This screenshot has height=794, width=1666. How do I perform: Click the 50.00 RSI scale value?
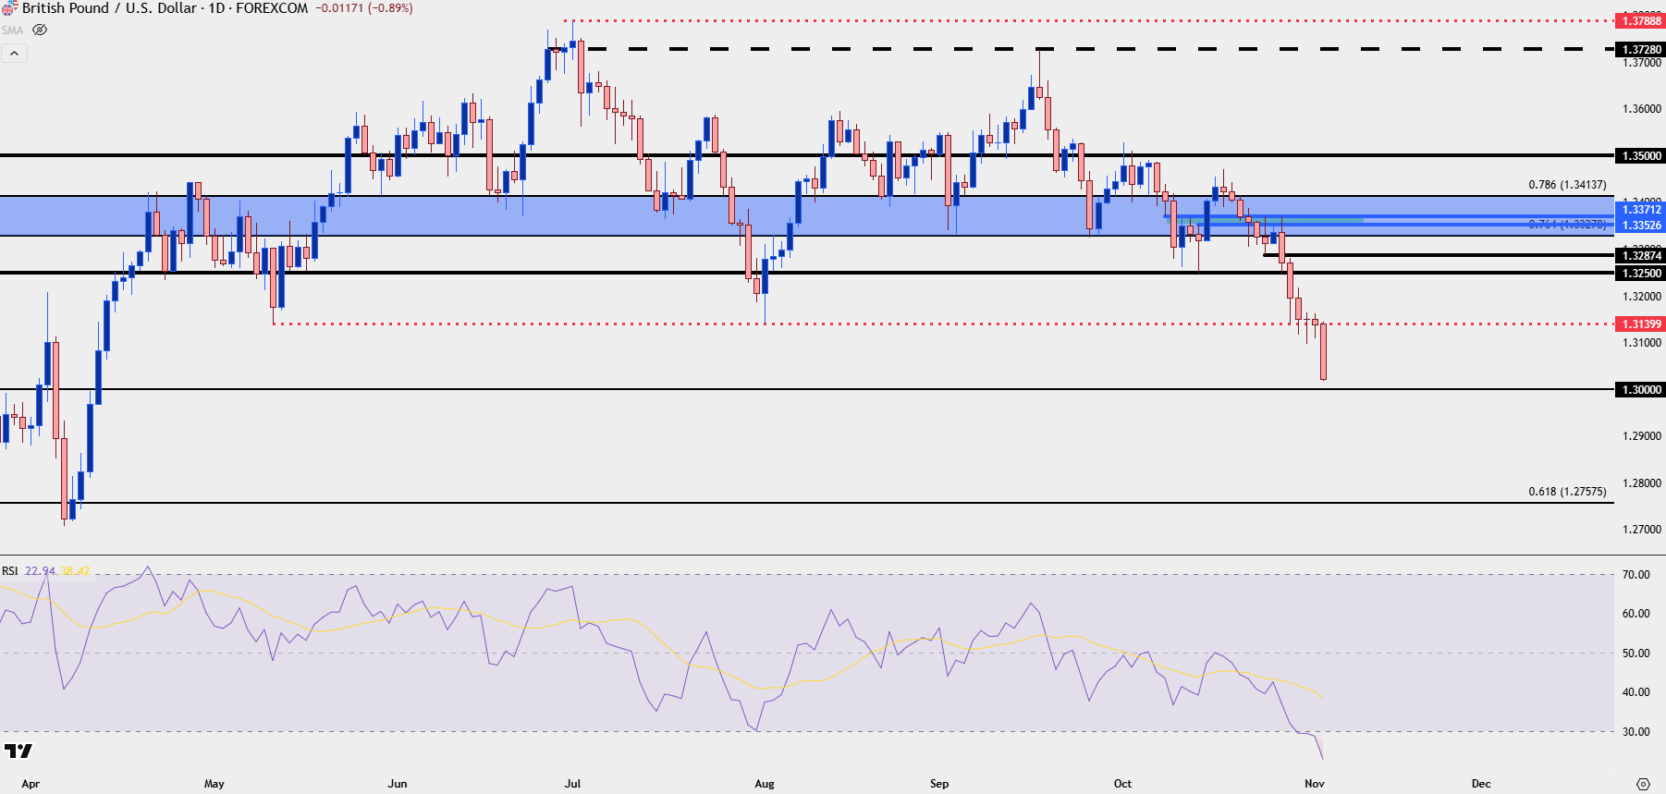(x=1636, y=653)
